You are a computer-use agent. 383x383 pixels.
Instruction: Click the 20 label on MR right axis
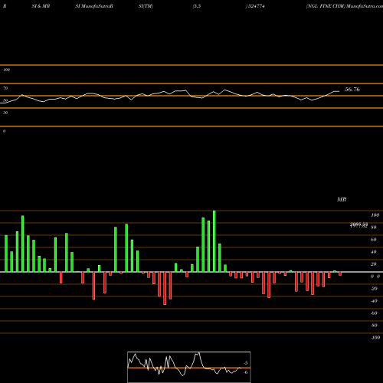pos(373,264)
